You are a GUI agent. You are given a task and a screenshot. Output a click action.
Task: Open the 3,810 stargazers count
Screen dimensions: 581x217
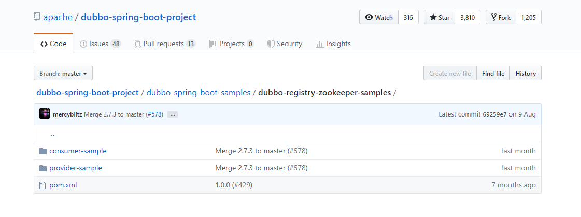click(467, 18)
